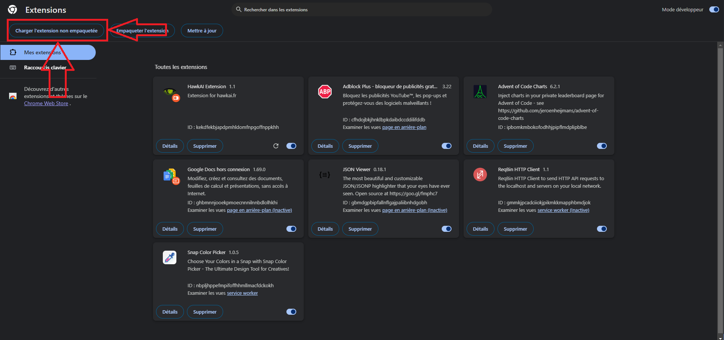724x340 pixels.
Task: Click Supprimer for HawkAI Extension
Action: coord(205,146)
